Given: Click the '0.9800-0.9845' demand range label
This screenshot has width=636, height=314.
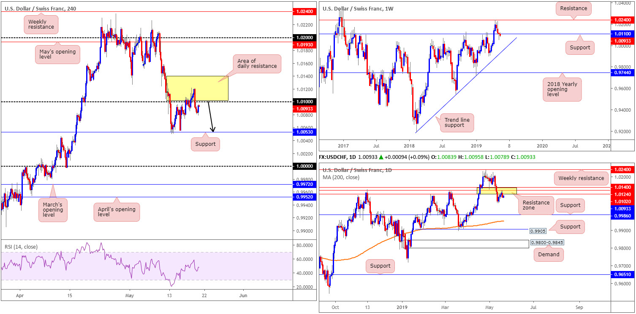Looking at the screenshot, I should pyautogui.click(x=547, y=243).
